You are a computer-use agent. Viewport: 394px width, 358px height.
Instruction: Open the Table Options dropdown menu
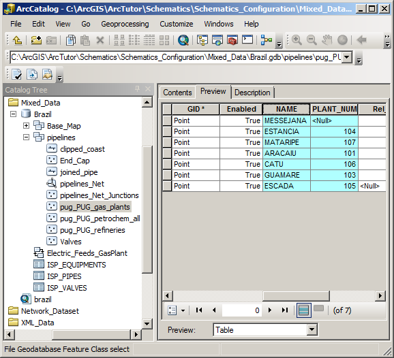(176, 310)
